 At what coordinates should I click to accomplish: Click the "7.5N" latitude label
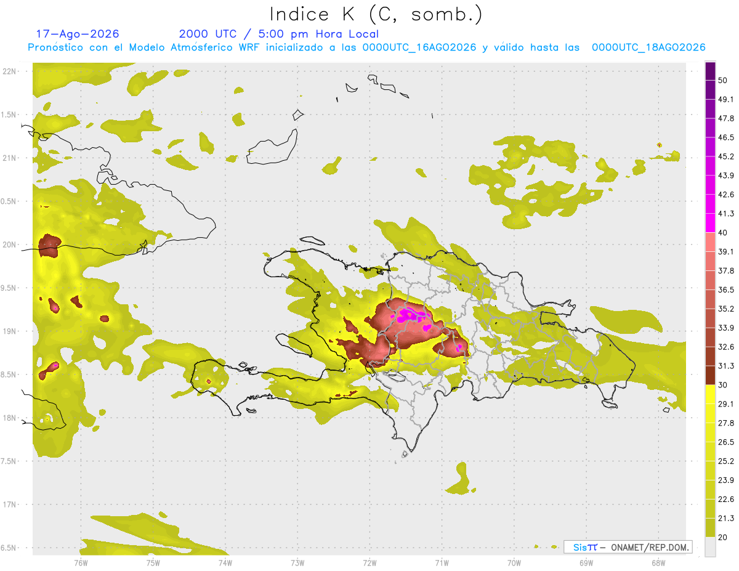tap(8, 461)
